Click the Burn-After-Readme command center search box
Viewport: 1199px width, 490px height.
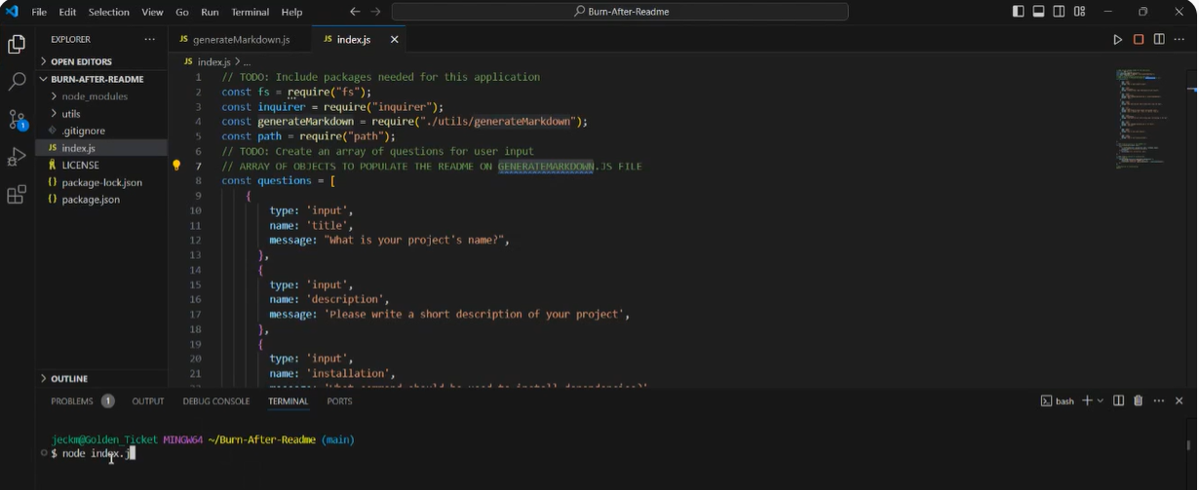tap(620, 12)
